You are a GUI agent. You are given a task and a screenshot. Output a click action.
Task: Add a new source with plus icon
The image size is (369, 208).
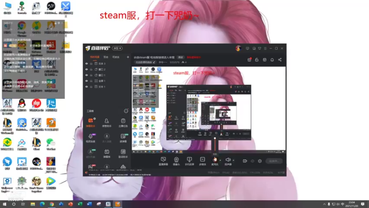point(128,57)
